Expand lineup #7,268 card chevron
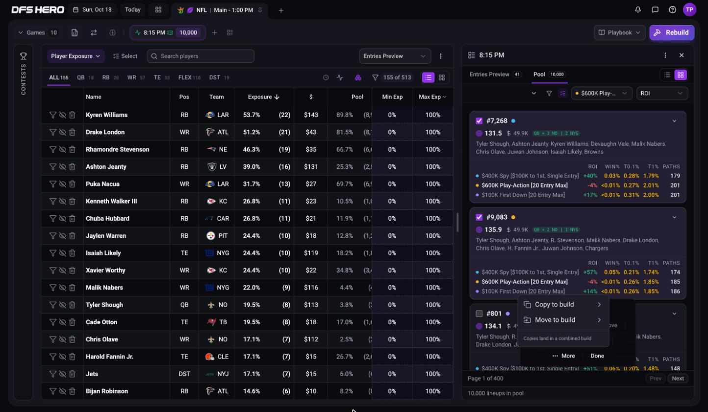The width and height of the screenshot is (708, 412). tap(674, 121)
